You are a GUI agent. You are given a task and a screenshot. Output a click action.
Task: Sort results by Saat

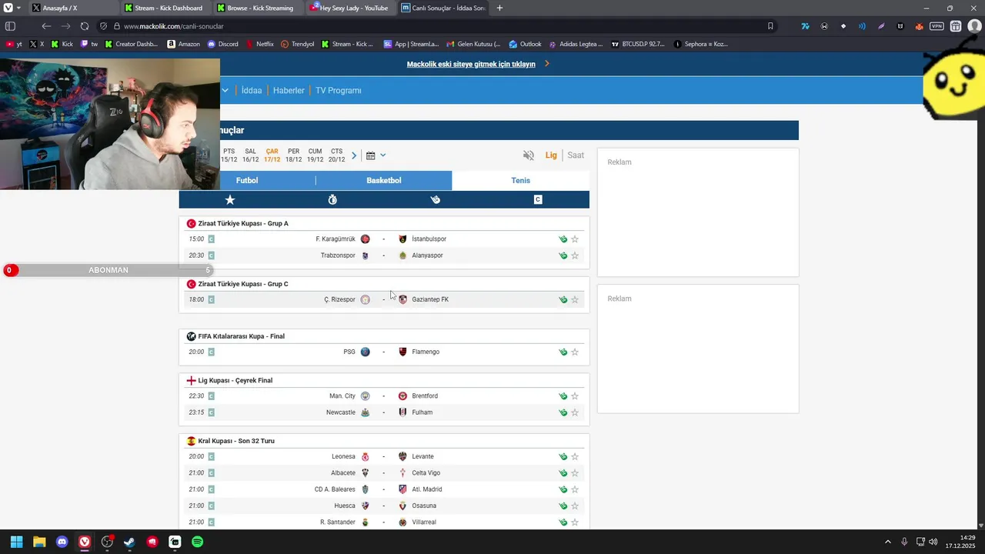(576, 155)
